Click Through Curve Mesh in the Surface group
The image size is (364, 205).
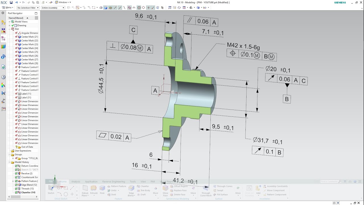(x=206, y=190)
